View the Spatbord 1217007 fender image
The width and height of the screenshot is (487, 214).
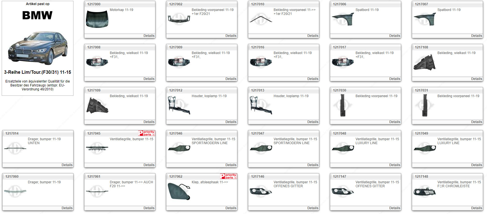(425, 19)
